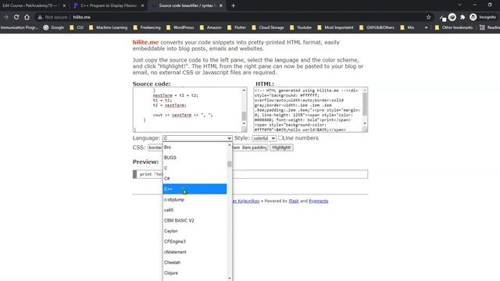Enable the Line numbers checkbox

(280, 137)
